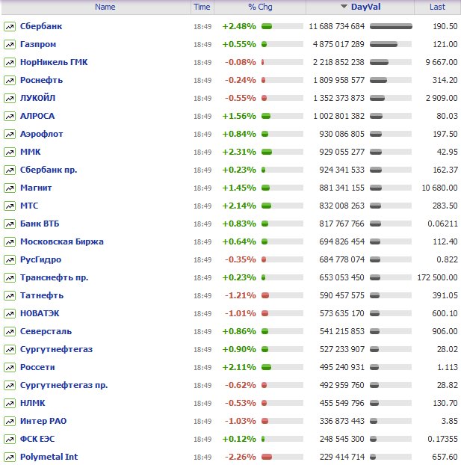Open the chart icon beside Аэрофлот
The image size is (461, 465).
[10, 134]
